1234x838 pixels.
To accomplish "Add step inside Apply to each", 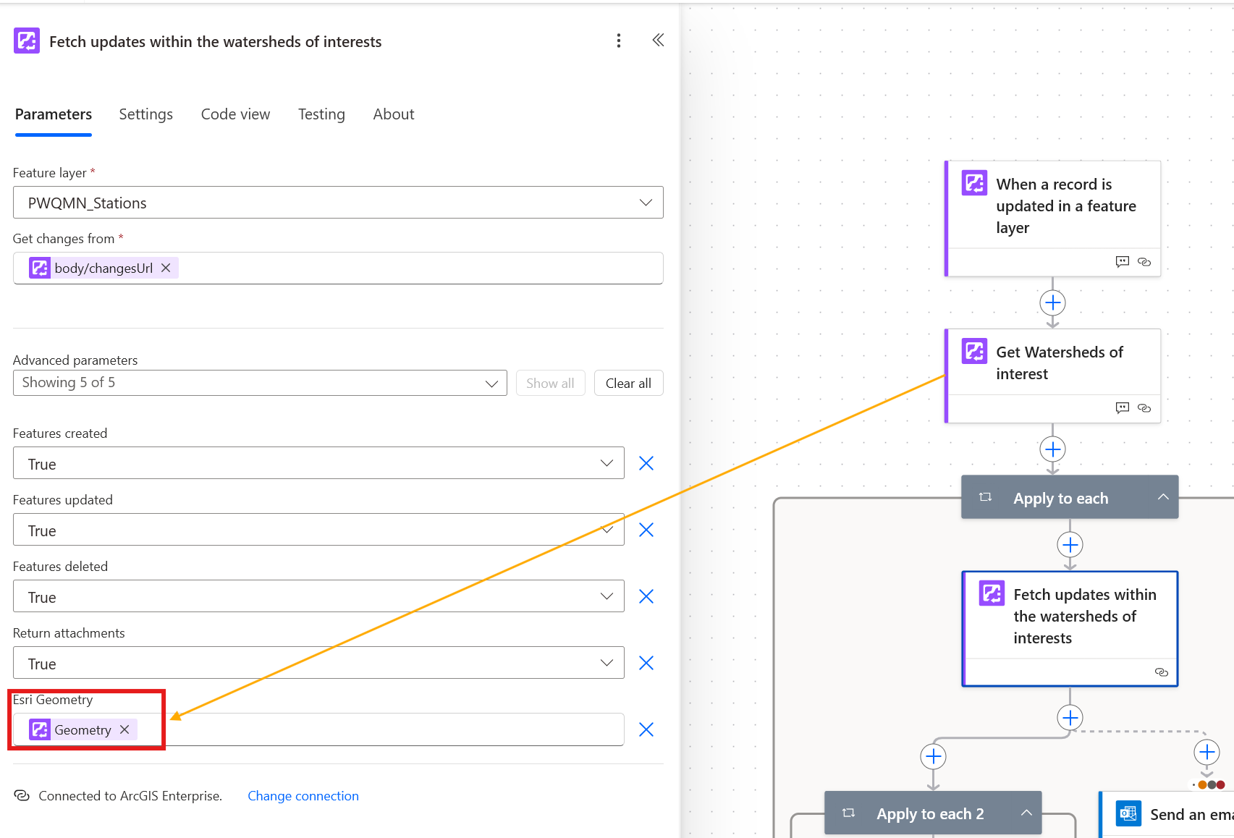I will click(1070, 545).
